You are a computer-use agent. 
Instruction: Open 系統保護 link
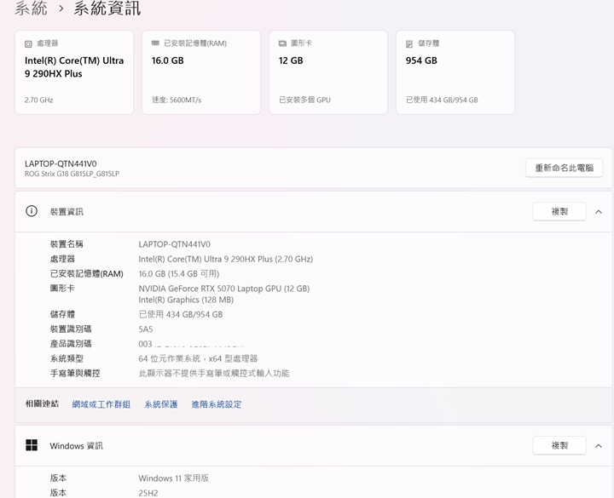coord(161,404)
